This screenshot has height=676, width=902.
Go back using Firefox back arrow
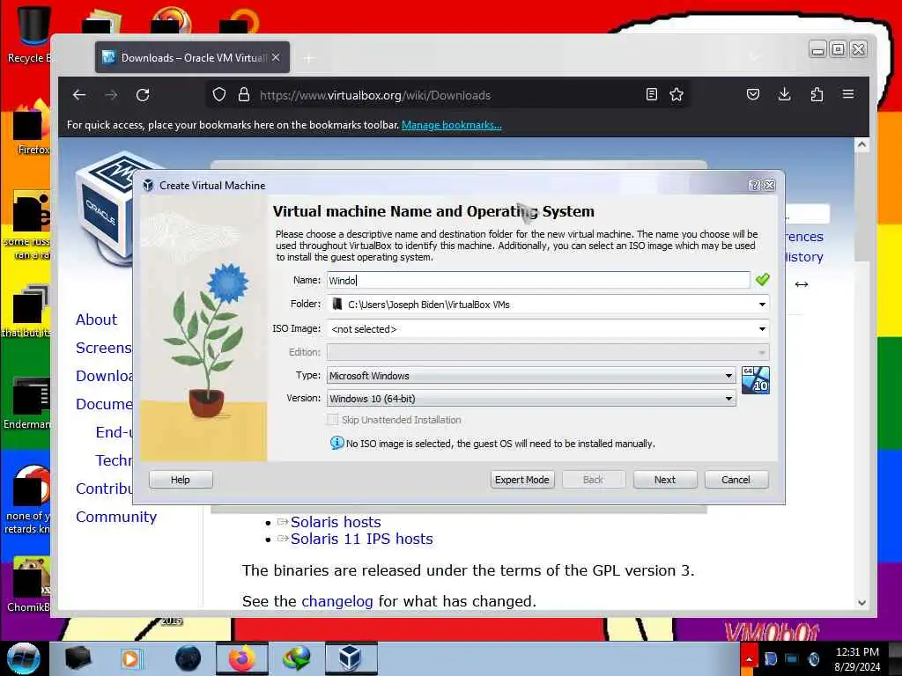(79, 95)
